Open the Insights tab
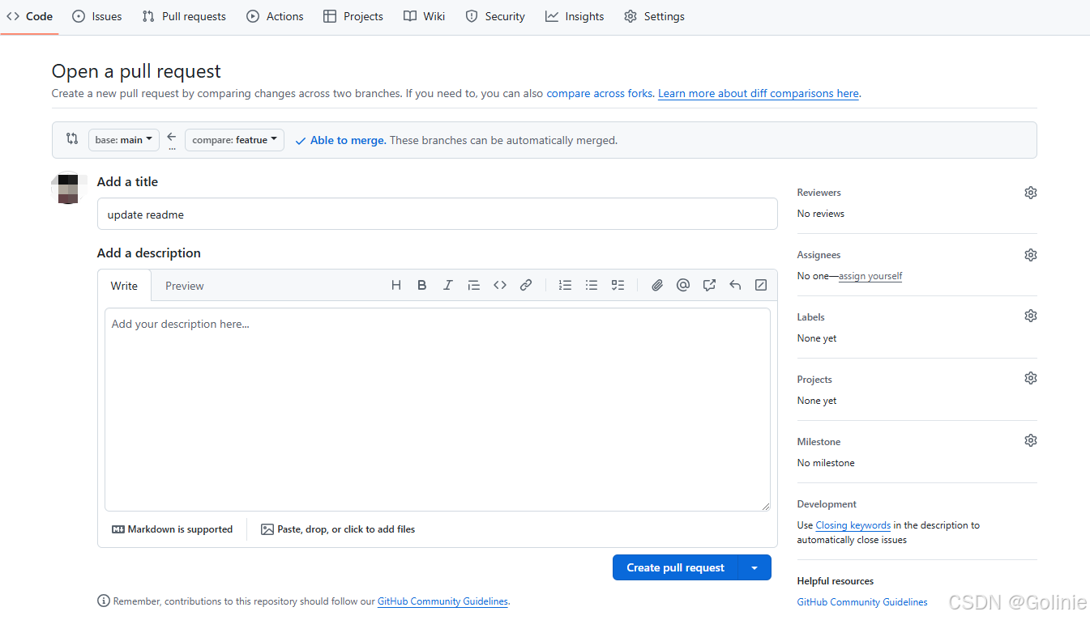 (575, 16)
